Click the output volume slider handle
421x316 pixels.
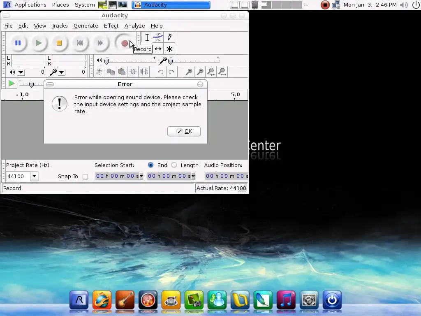tap(106, 61)
